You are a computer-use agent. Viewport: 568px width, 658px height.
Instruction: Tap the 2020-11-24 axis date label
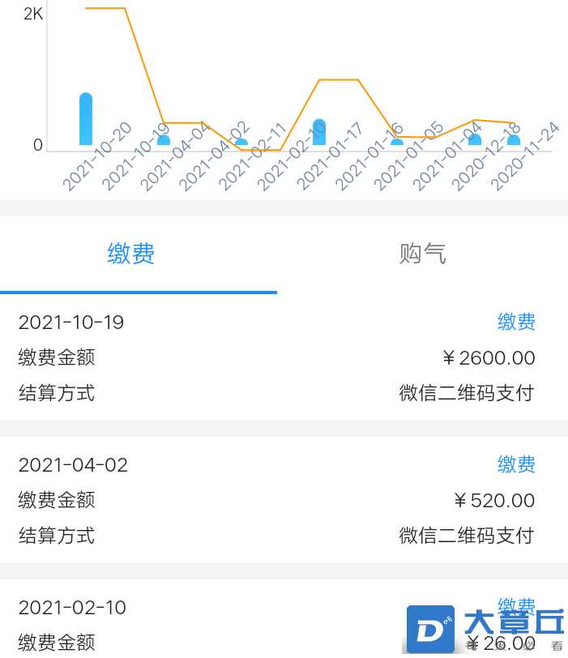(525, 156)
